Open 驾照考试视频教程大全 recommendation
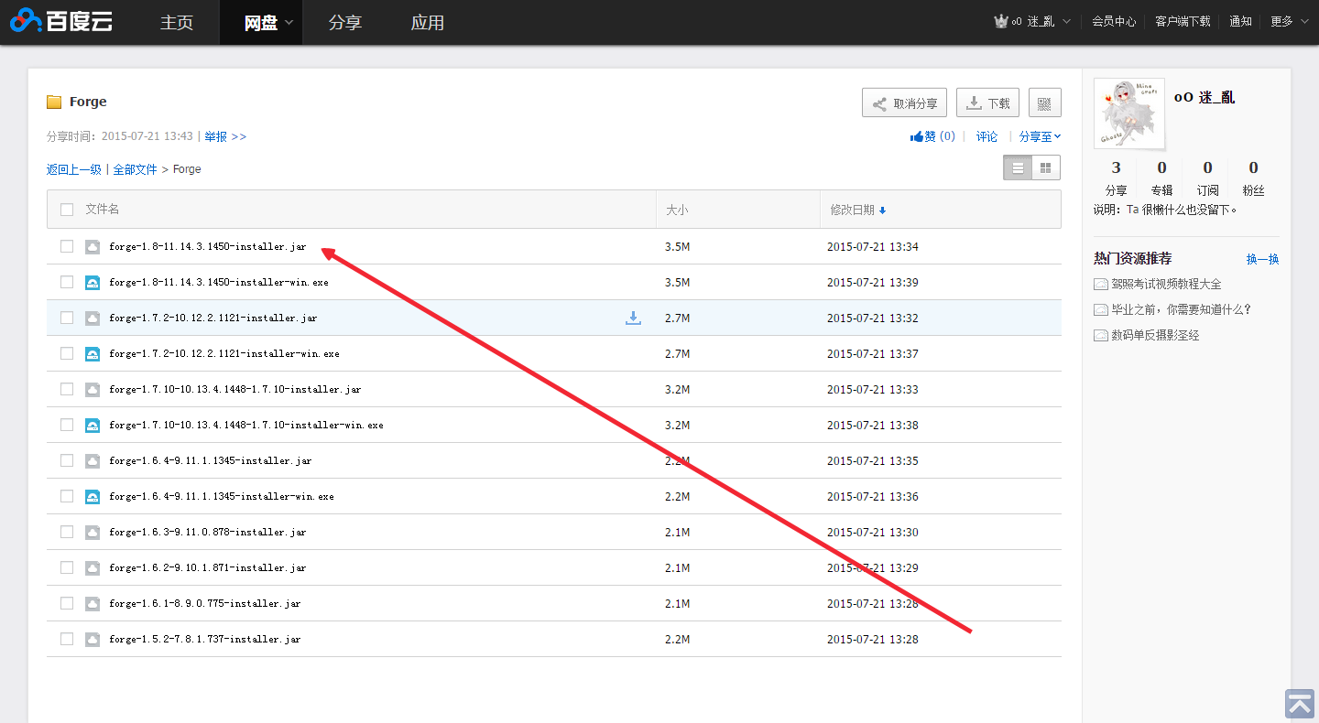The image size is (1319, 723). coord(1166,284)
